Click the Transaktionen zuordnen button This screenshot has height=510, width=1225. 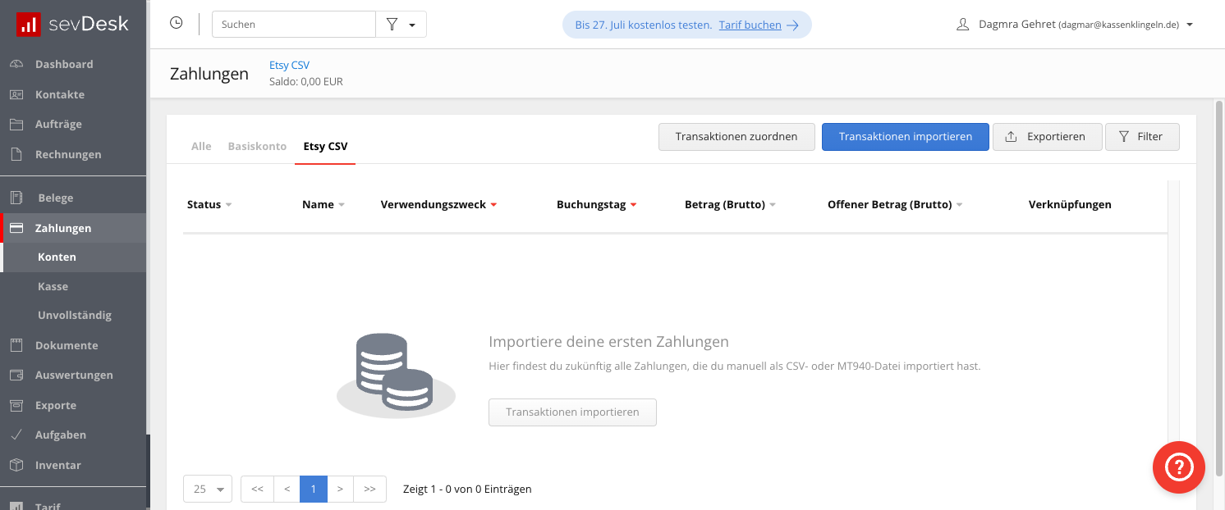736,137
